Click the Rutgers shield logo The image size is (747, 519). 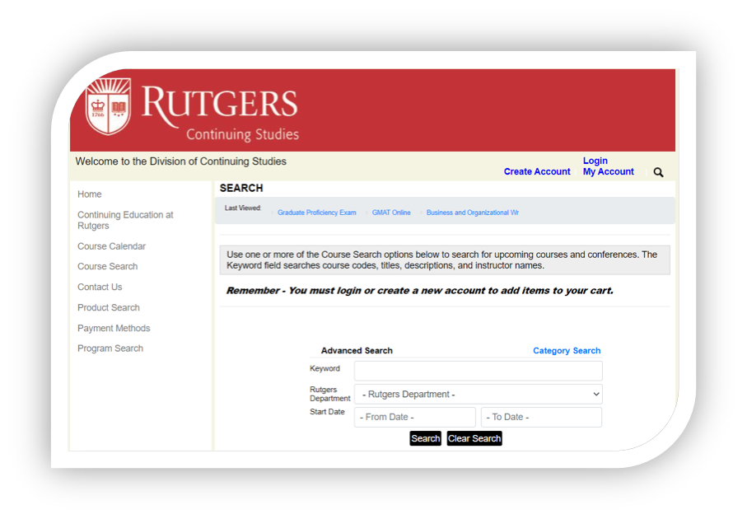[109, 106]
